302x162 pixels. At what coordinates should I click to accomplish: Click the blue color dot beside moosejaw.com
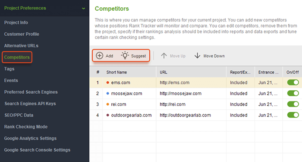coord(108,94)
